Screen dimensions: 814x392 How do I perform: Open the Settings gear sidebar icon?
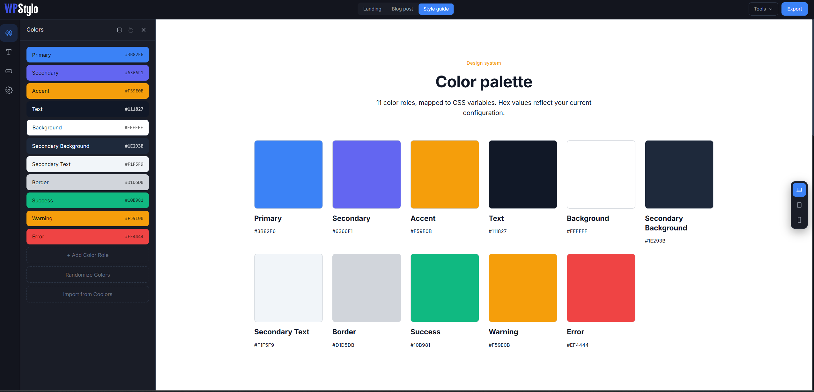[x=9, y=90]
